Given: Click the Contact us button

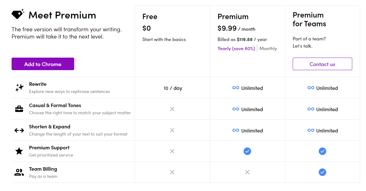Looking at the screenshot, I should (x=322, y=64).
